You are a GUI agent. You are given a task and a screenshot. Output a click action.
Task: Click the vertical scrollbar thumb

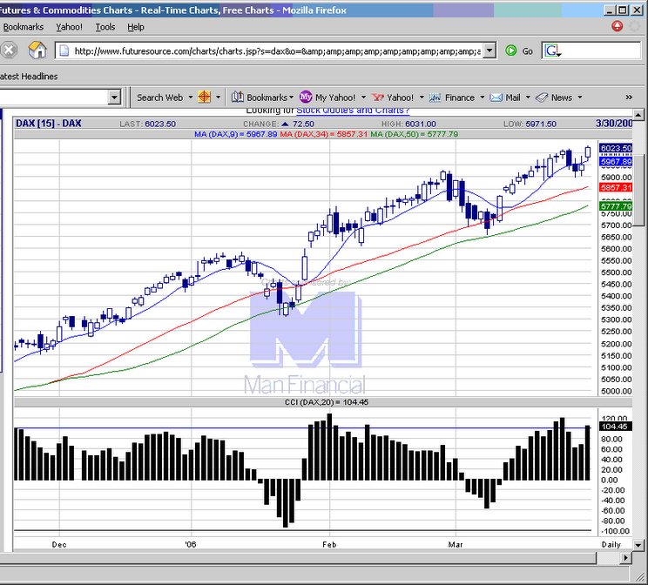coord(638,191)
